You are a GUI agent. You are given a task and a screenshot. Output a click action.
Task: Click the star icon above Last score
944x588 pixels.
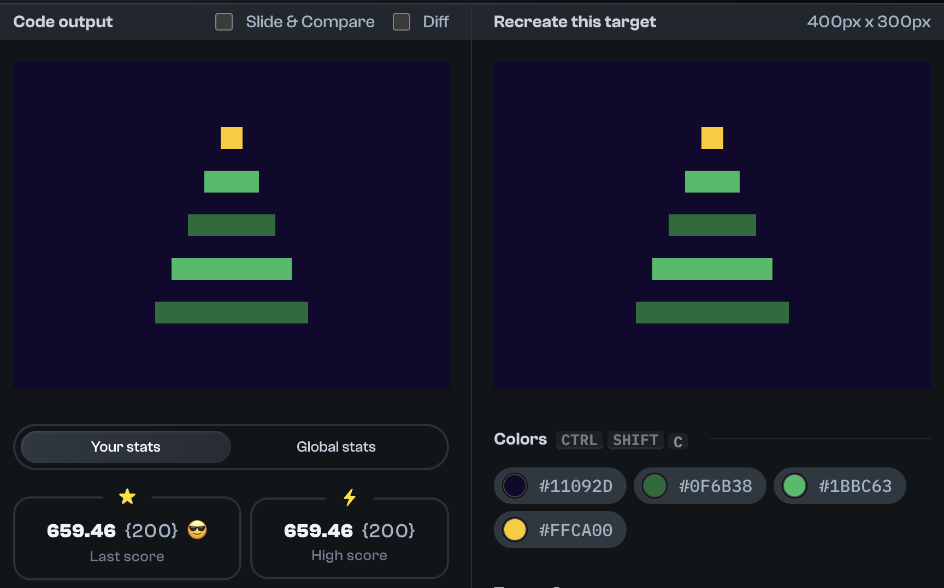(x=127, y=496)
